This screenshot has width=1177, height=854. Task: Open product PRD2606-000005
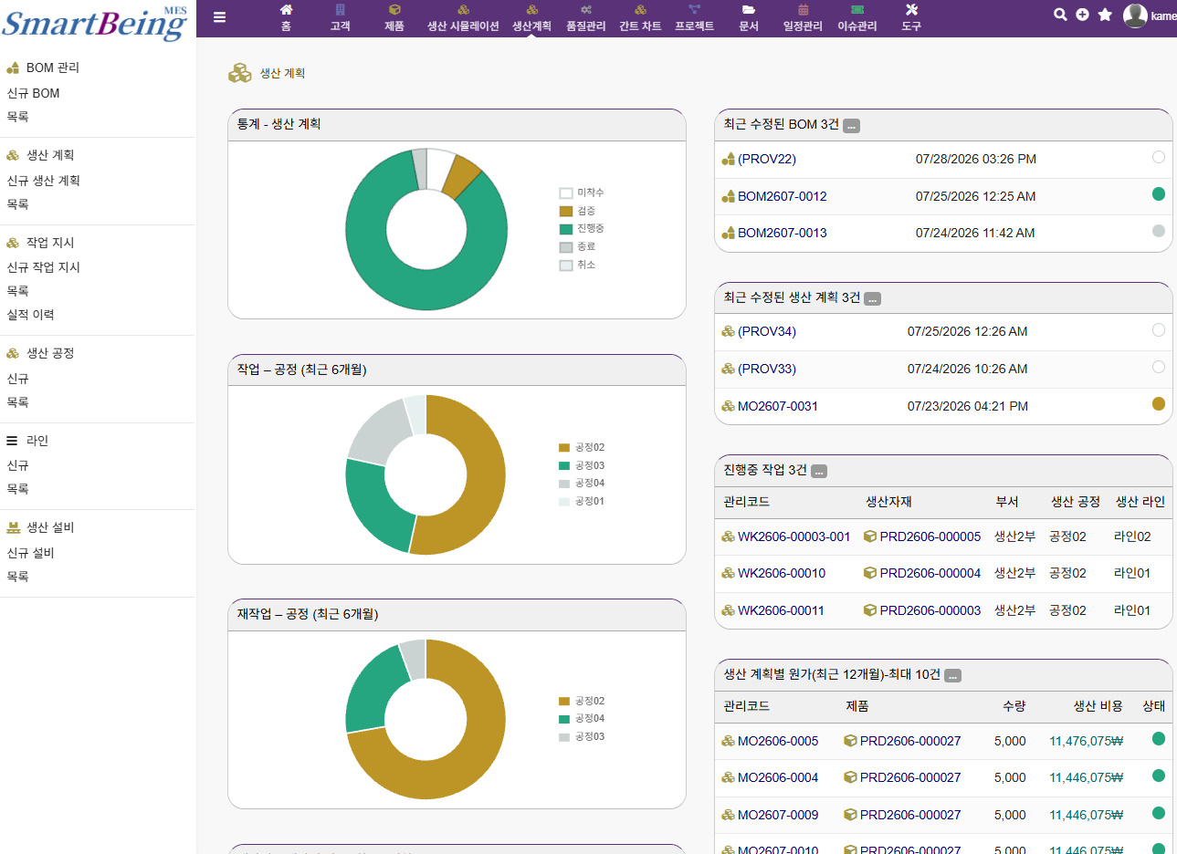[x=930, y=536]
